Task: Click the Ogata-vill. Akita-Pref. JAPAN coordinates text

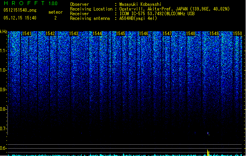Action: (x=174, y=9)
